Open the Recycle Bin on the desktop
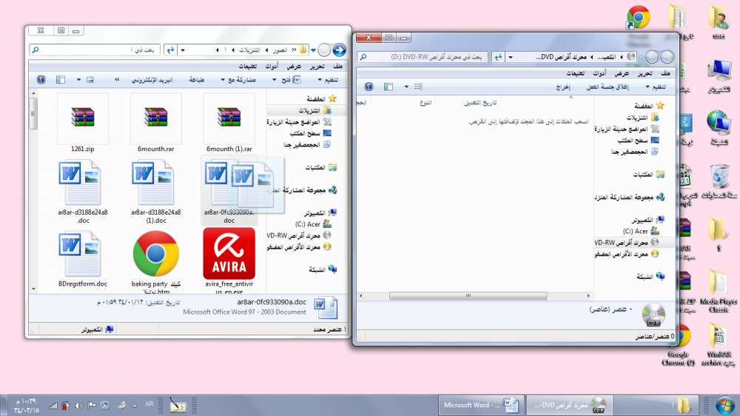Image resolution: width=740 pixels, height=416 pixels. tap(719, 178)
